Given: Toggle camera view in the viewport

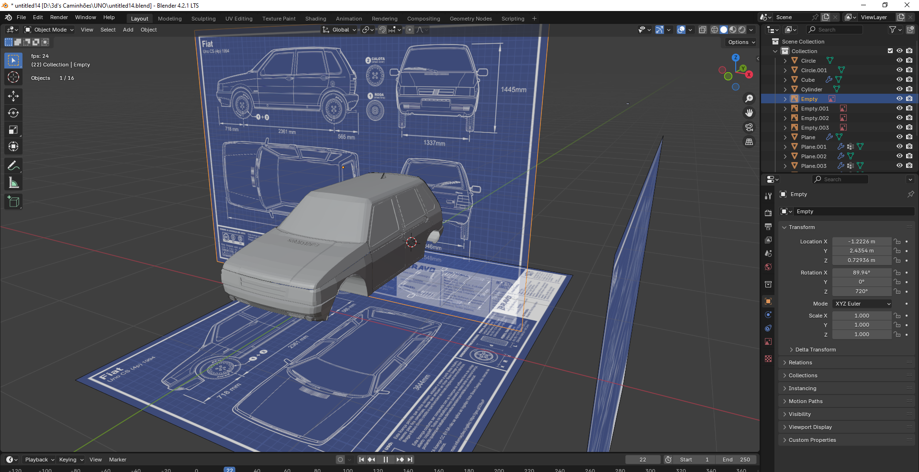Looking at the screenshot, I should [x=749, y=127].
